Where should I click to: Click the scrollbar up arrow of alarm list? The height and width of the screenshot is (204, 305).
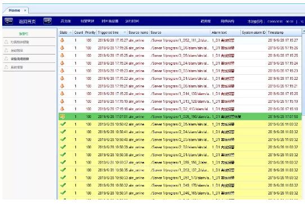[303, 31]
